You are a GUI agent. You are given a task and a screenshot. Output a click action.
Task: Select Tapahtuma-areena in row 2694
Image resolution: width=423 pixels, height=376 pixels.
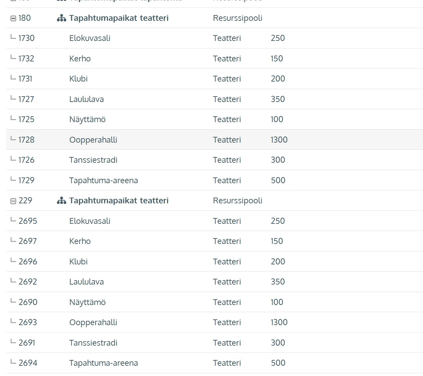click(x=103, y=363)
